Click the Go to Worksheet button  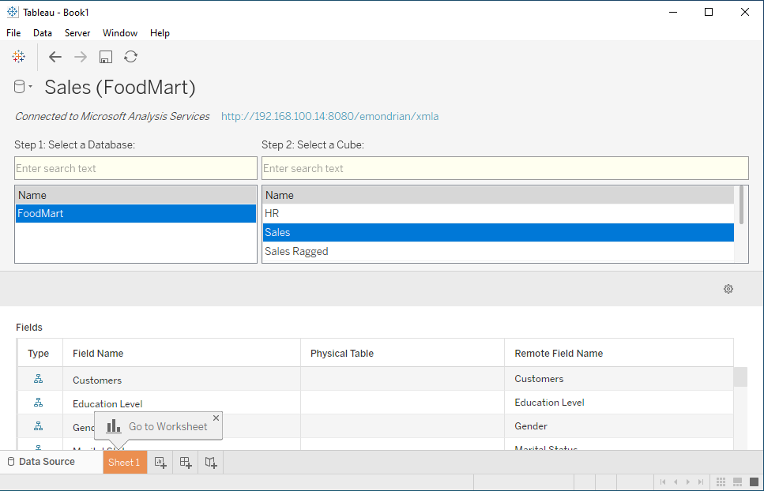pyautogui.click(x=157, y=426)
